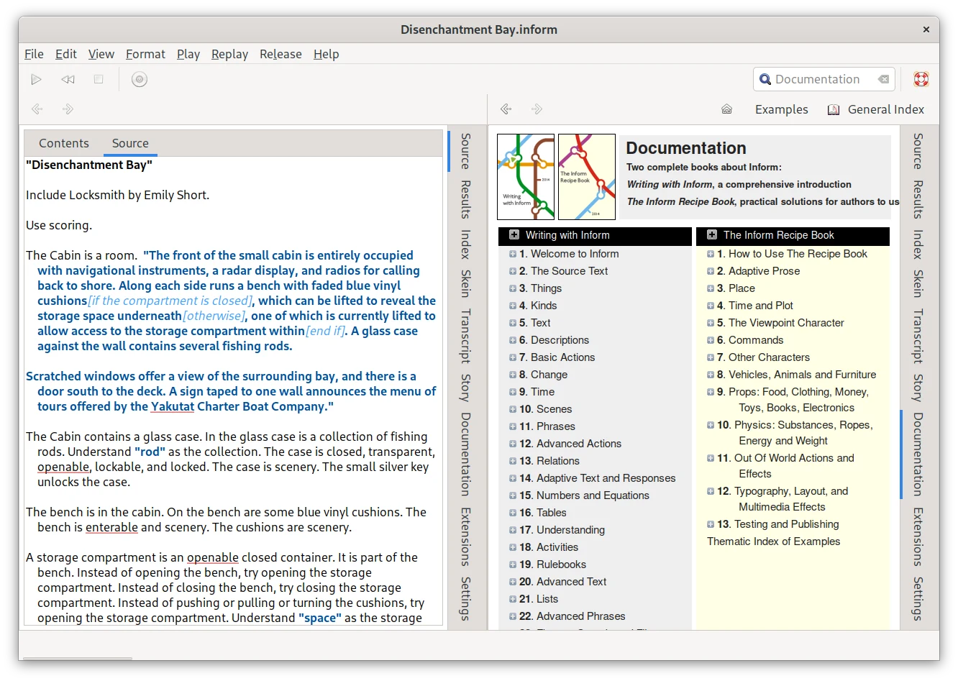Image resolution: width=958 pixels, height=681 pixels.
Task: Open the Thematic Index of Examples link
Action: [x=773, y=541]
